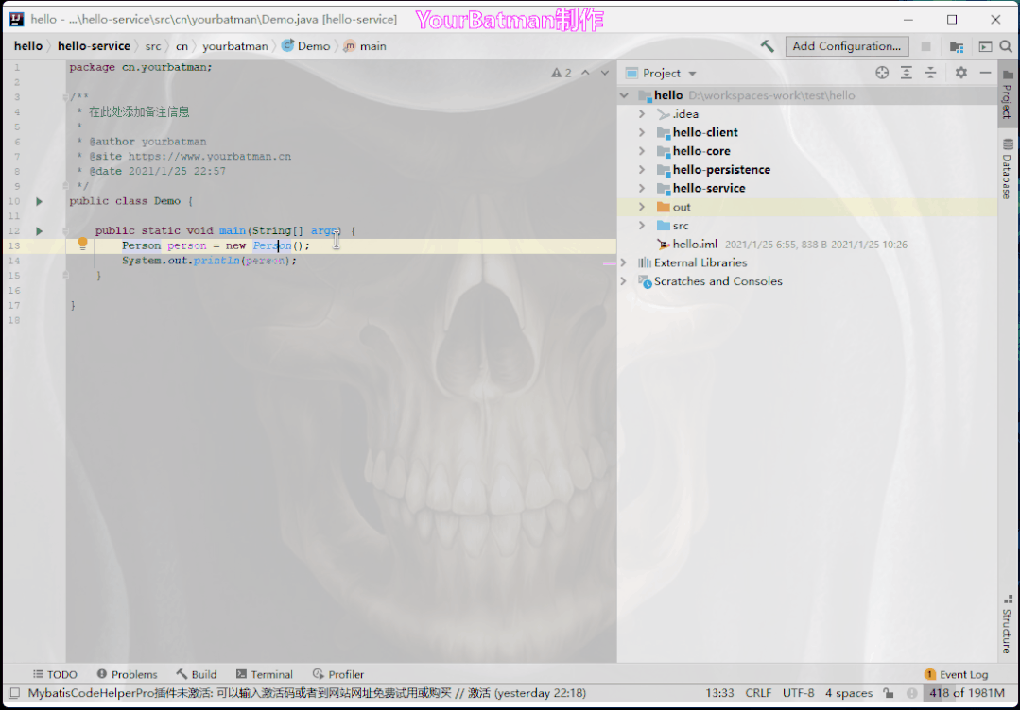
Task: Open the Terminal tool window tab
Action: (264, 674)
